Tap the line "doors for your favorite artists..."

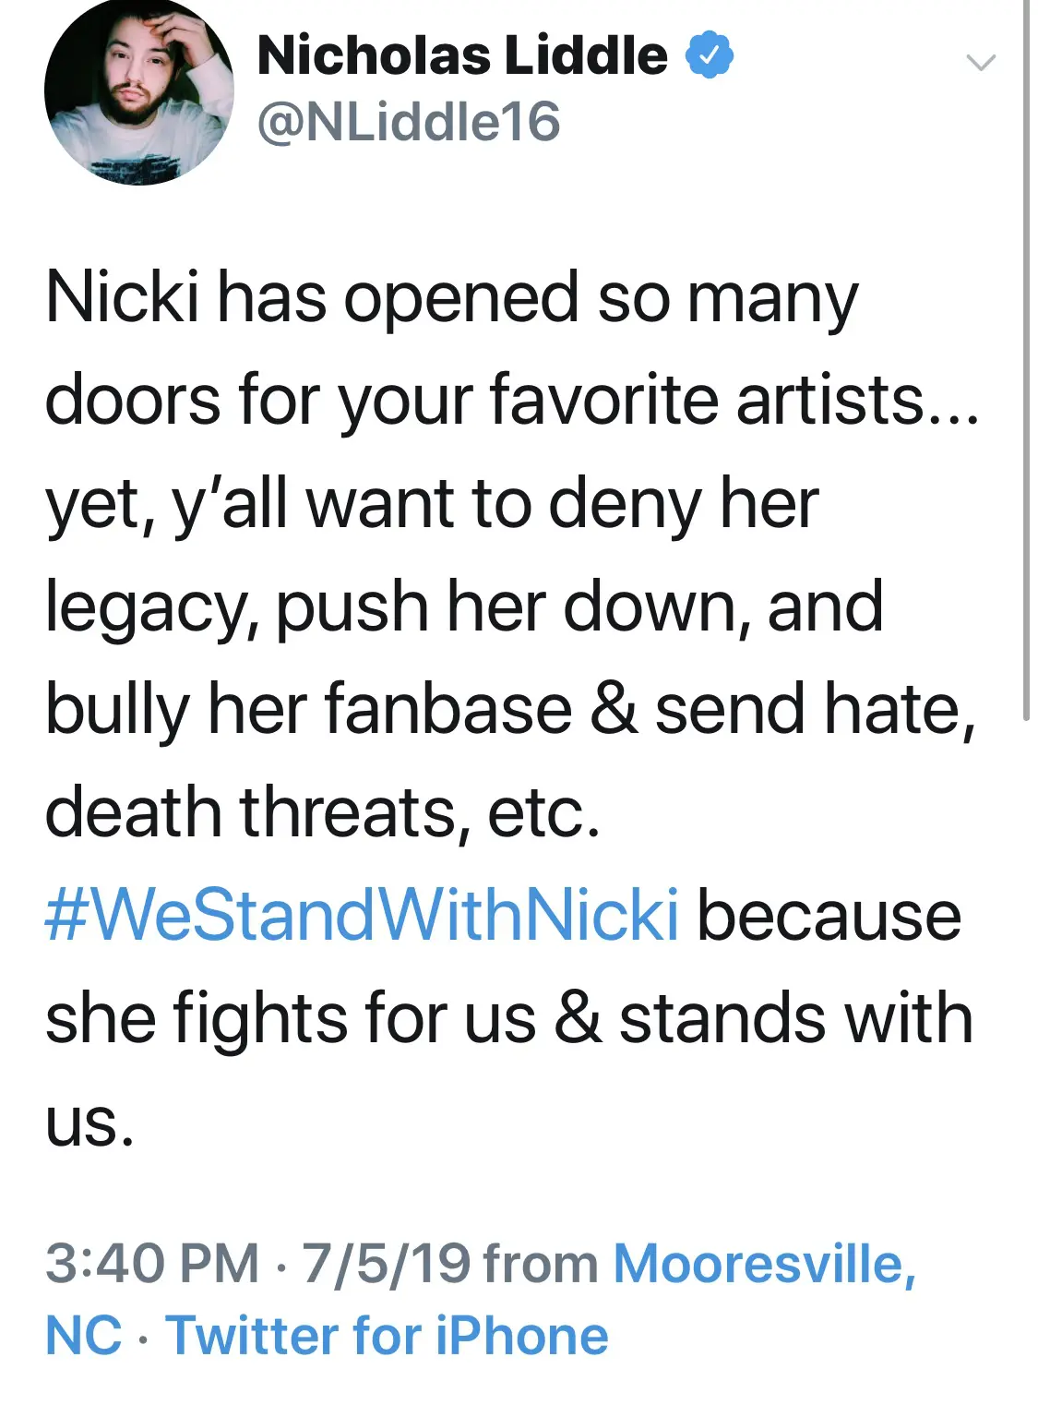[512, 401]
